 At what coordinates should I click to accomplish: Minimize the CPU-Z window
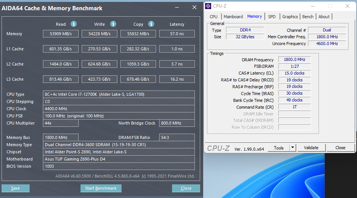pos(313,6)
